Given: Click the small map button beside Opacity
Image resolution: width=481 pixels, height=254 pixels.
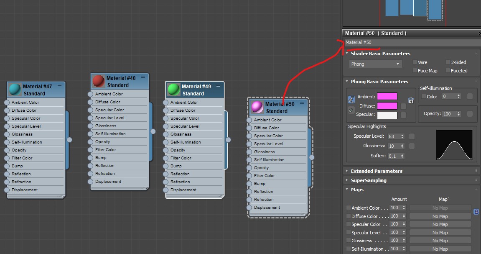Looking at the screenshot, I should (470, 114).
